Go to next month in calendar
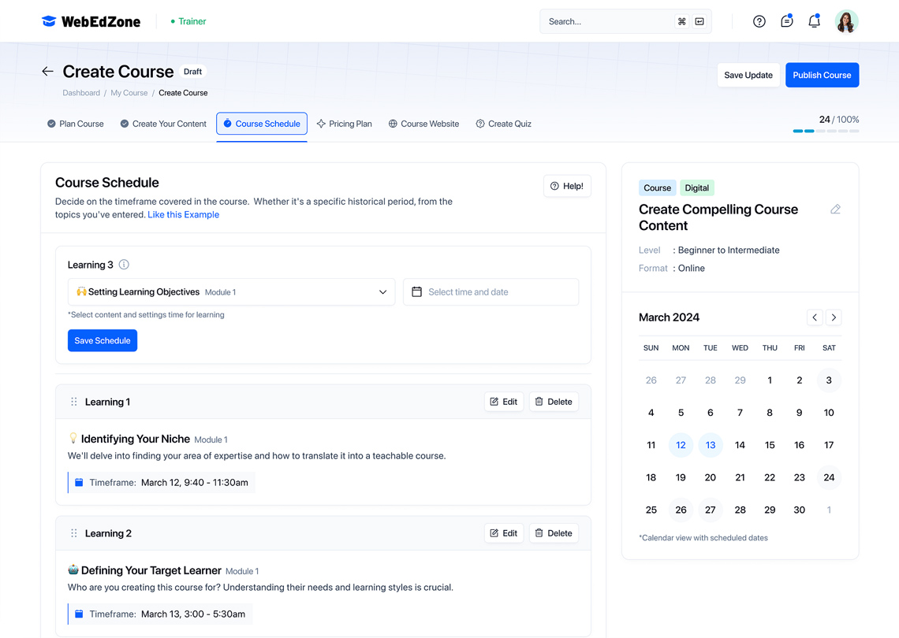Viewport: 899px width, 638px height. 834,317
